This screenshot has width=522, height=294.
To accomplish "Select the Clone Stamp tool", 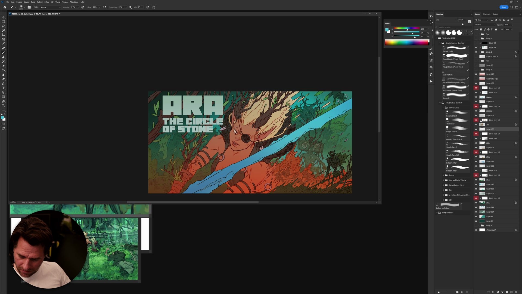I will pyautogui.click(x=3, y=57).
